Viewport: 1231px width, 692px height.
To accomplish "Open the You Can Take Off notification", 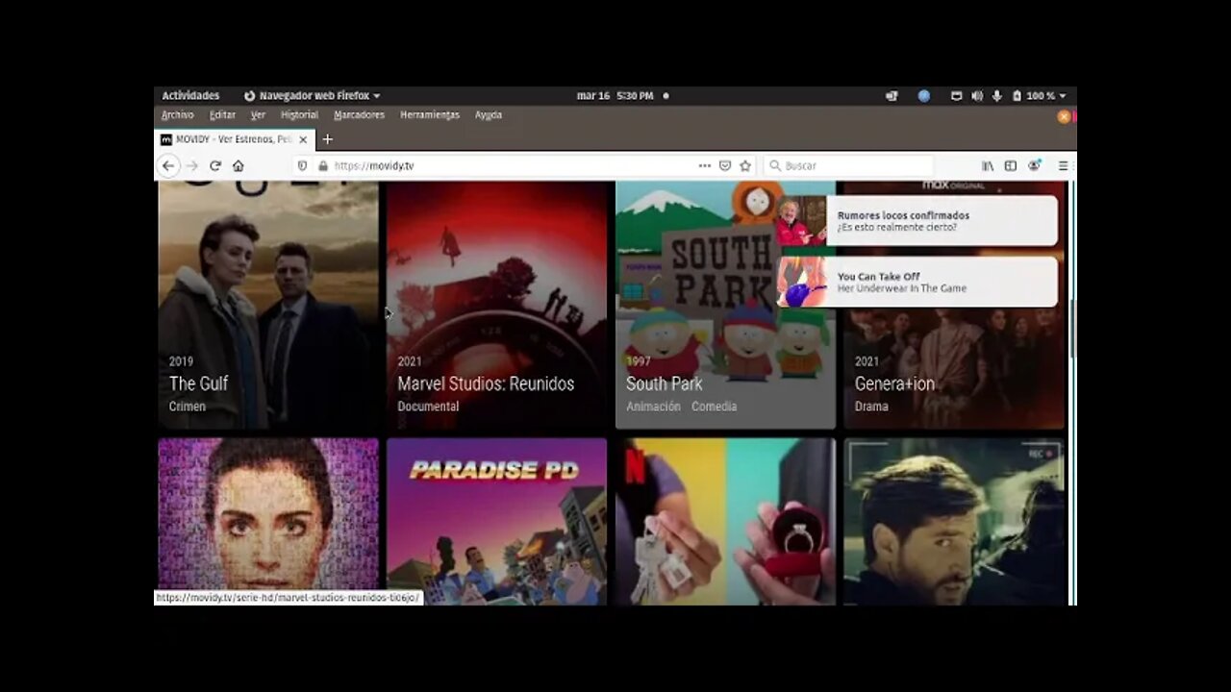I will 917,282.
